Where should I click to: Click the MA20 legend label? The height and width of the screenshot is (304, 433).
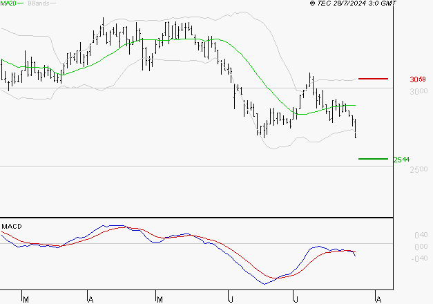coord(8,3)
